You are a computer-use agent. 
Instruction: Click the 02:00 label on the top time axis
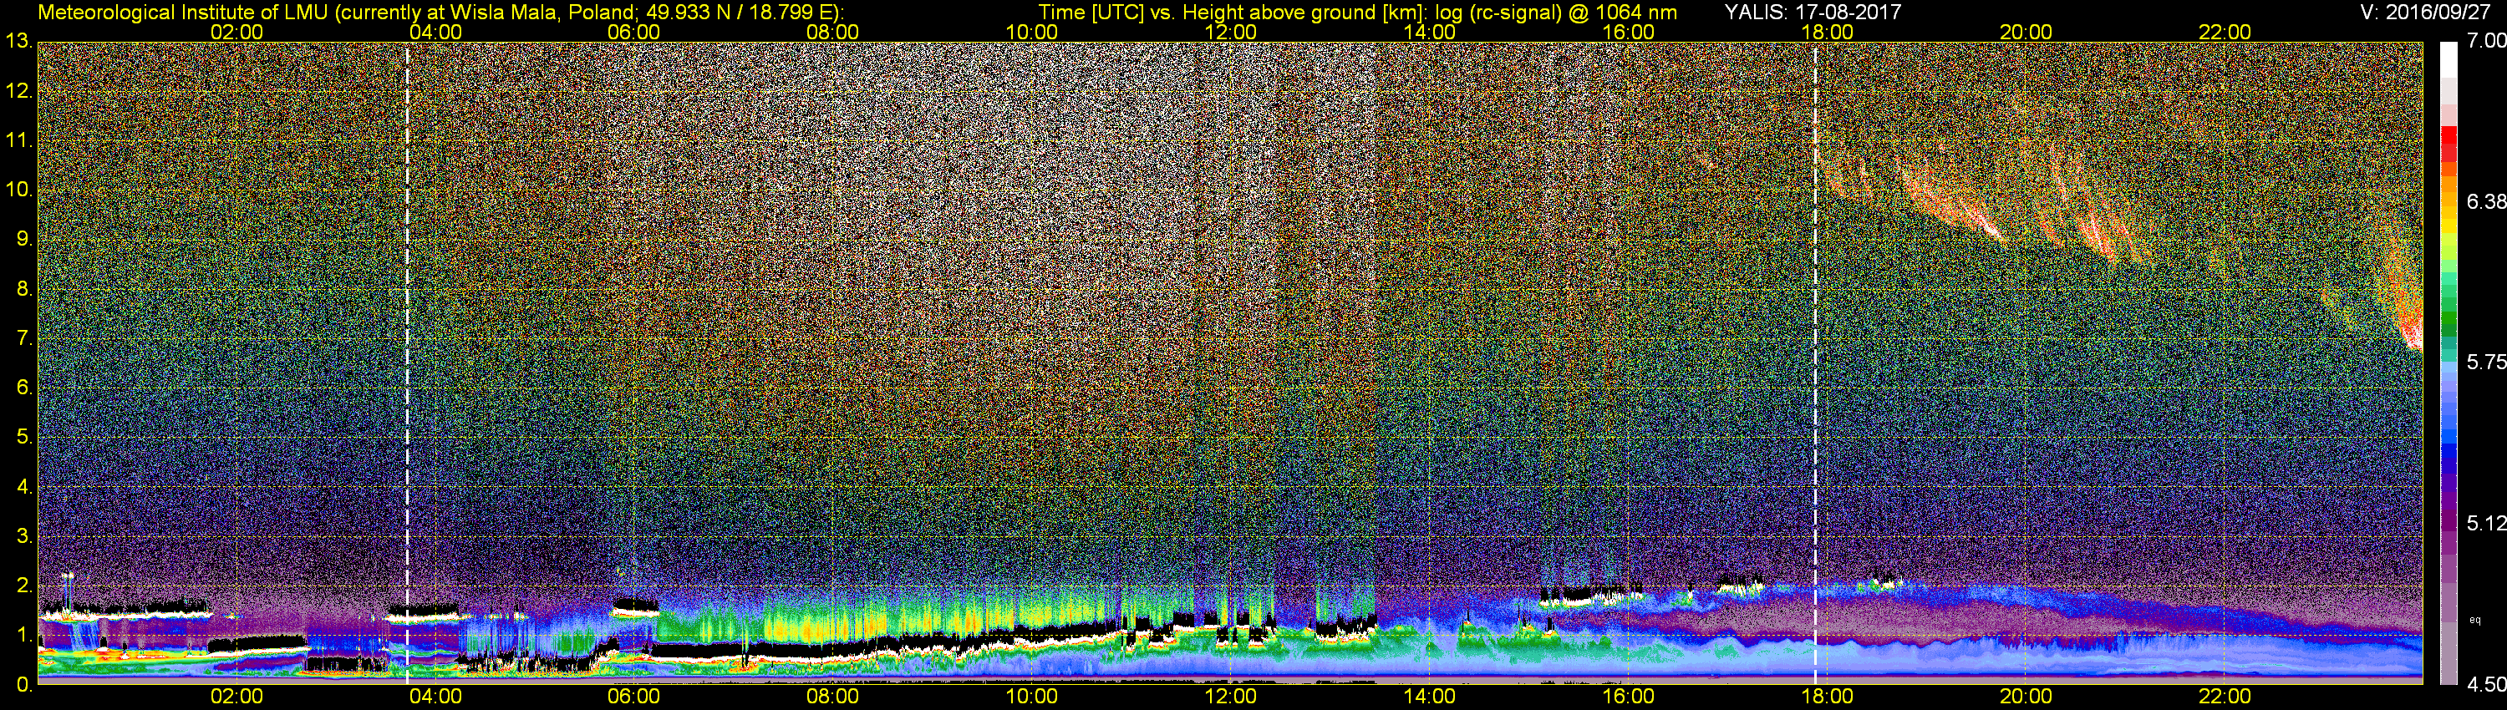pyautogui.click(x=236, y=32)
